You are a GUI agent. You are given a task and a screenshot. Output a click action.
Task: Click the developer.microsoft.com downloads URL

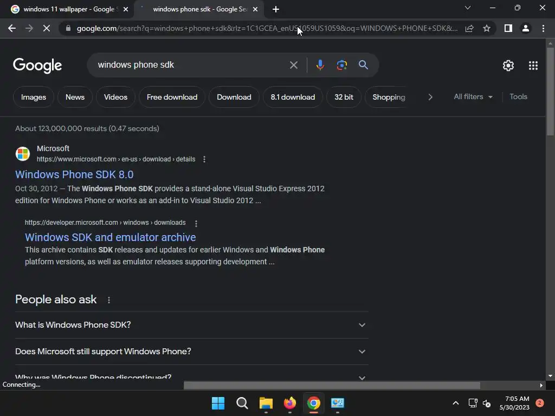coord(105,223)
